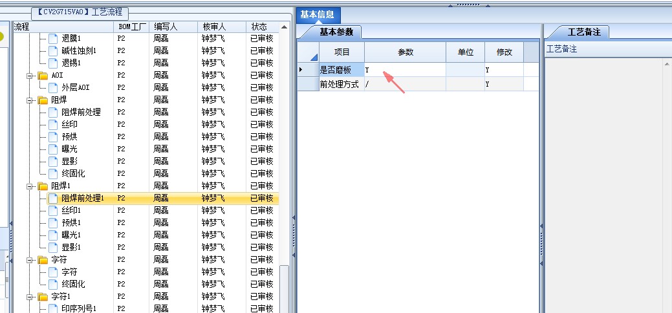
Task: Click the 预烘 document icon
Action: (53, 137)
